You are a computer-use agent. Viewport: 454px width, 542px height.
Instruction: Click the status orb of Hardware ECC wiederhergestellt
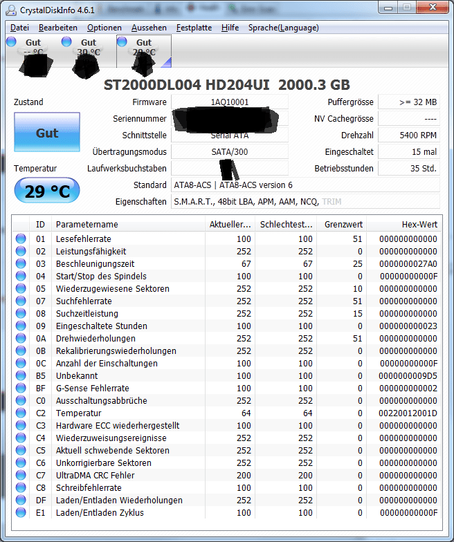[21, 425]
